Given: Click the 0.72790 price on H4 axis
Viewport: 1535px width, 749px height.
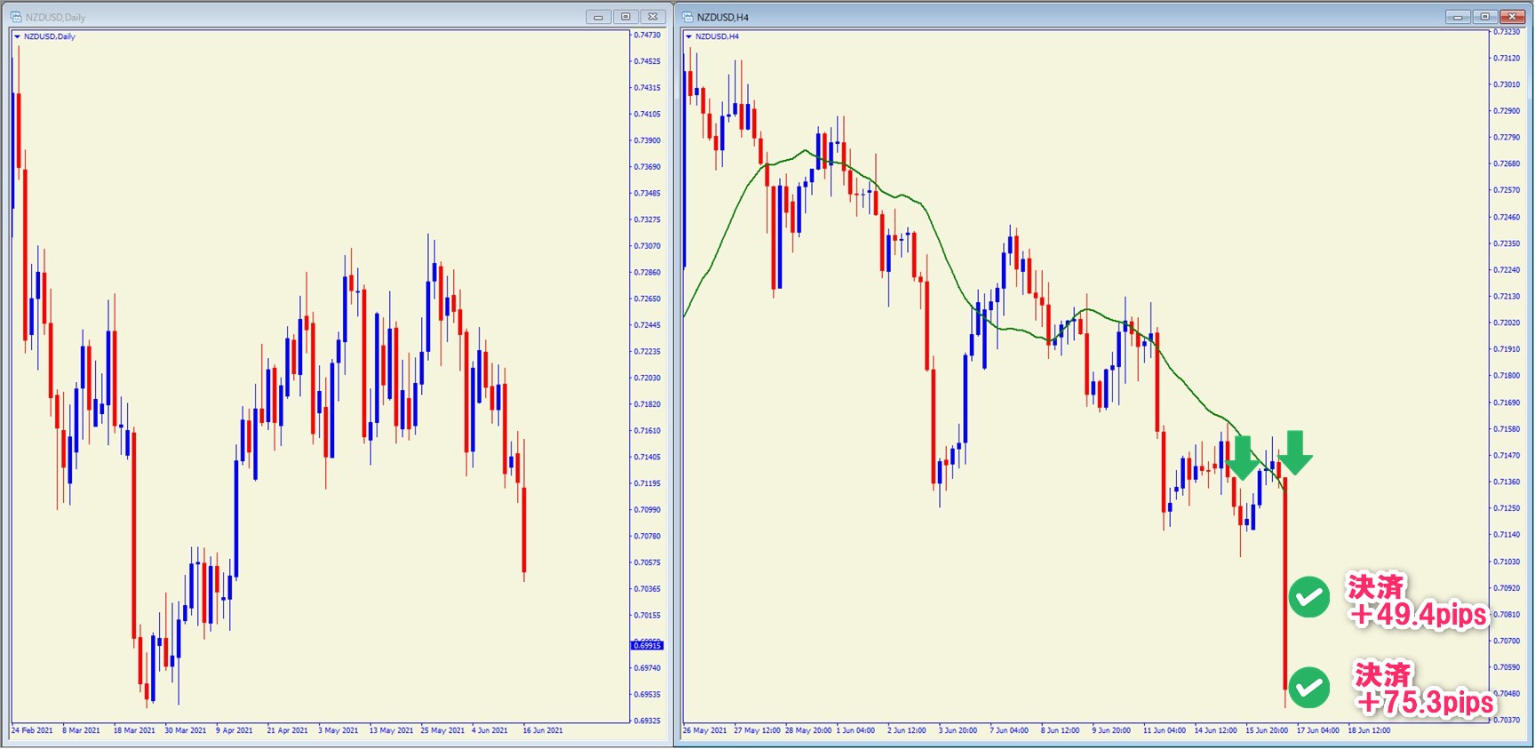Looking at the screenshot, I should click(x=1507, y=138).
